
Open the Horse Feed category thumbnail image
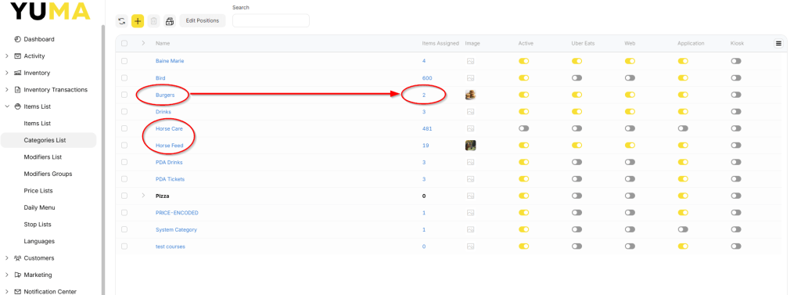[470, 146]
